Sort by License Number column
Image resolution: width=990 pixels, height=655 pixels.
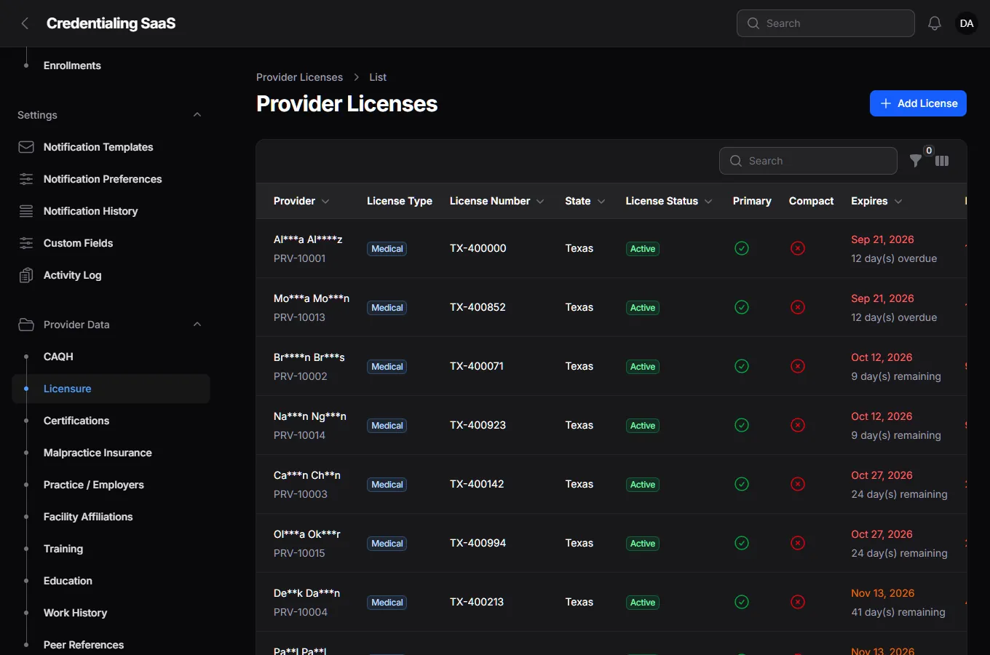click(496, 201)
